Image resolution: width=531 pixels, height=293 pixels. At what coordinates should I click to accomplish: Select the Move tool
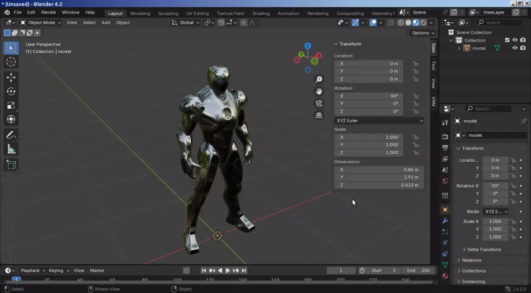coord(11,78)
